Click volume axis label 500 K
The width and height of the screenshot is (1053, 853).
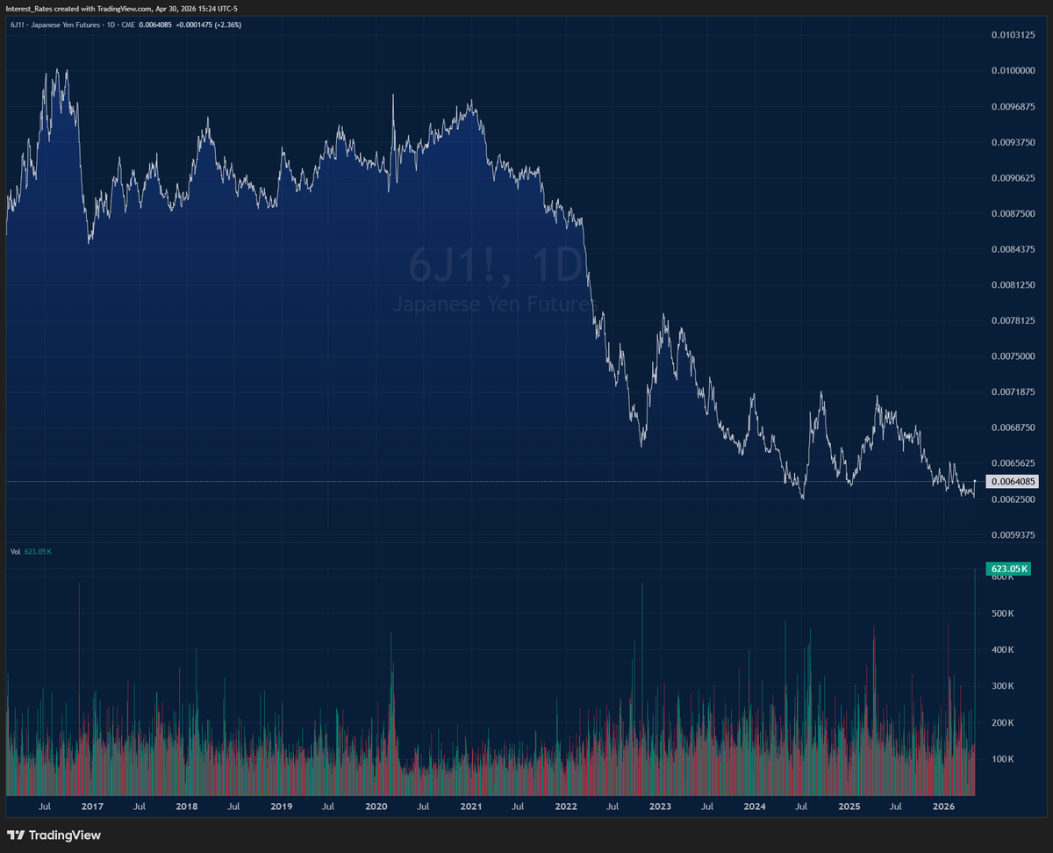click(x=1002, y=613)
